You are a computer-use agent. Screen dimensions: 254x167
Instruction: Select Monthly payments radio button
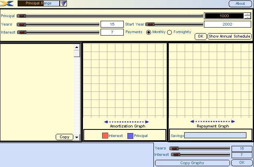coord(149,32)
